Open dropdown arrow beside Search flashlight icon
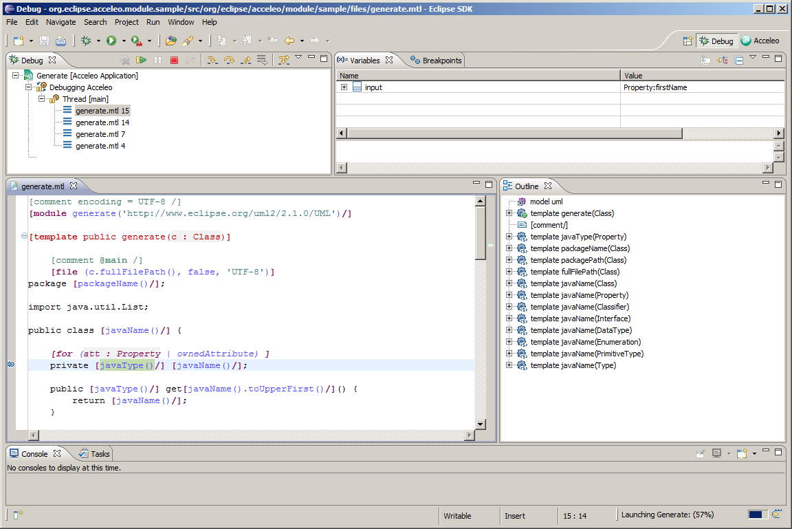This screenshot has height=529, width=792. 201,41
